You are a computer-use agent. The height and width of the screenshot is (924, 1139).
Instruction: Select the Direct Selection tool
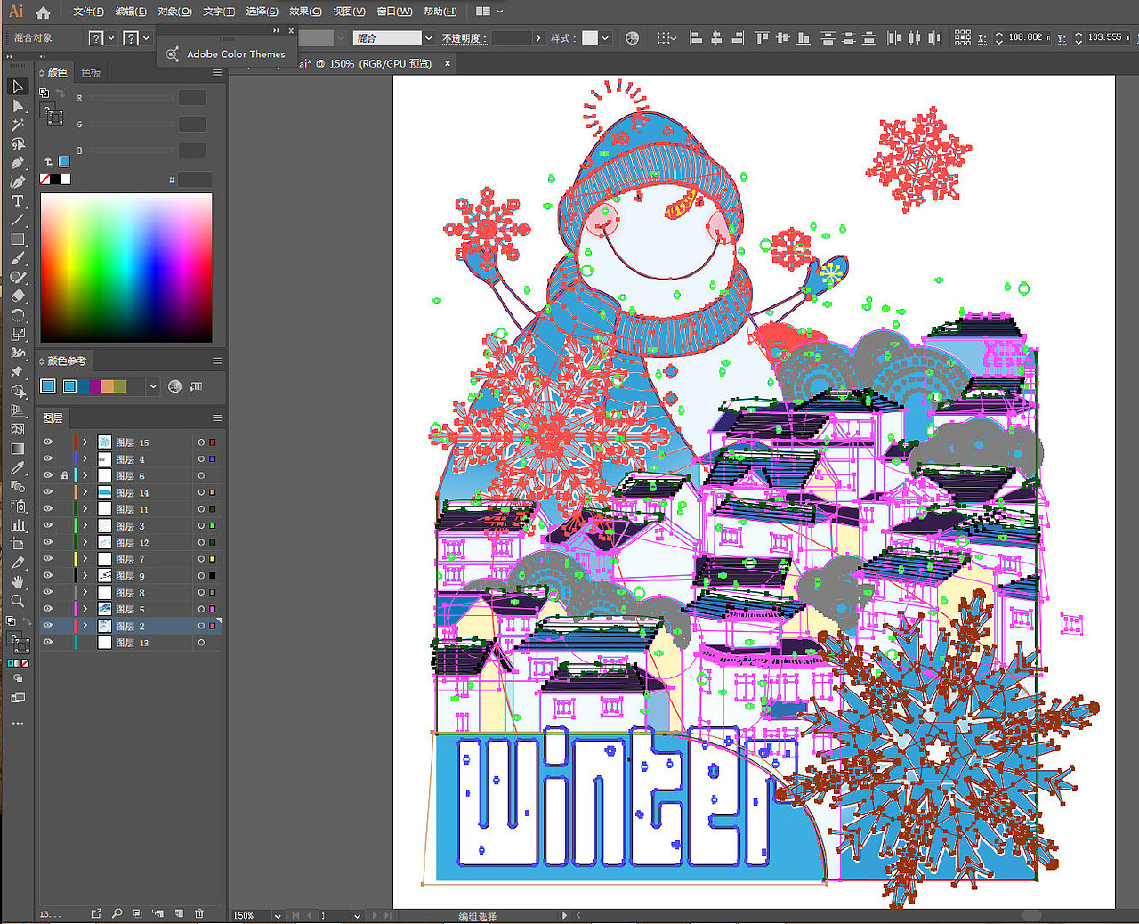18,106
